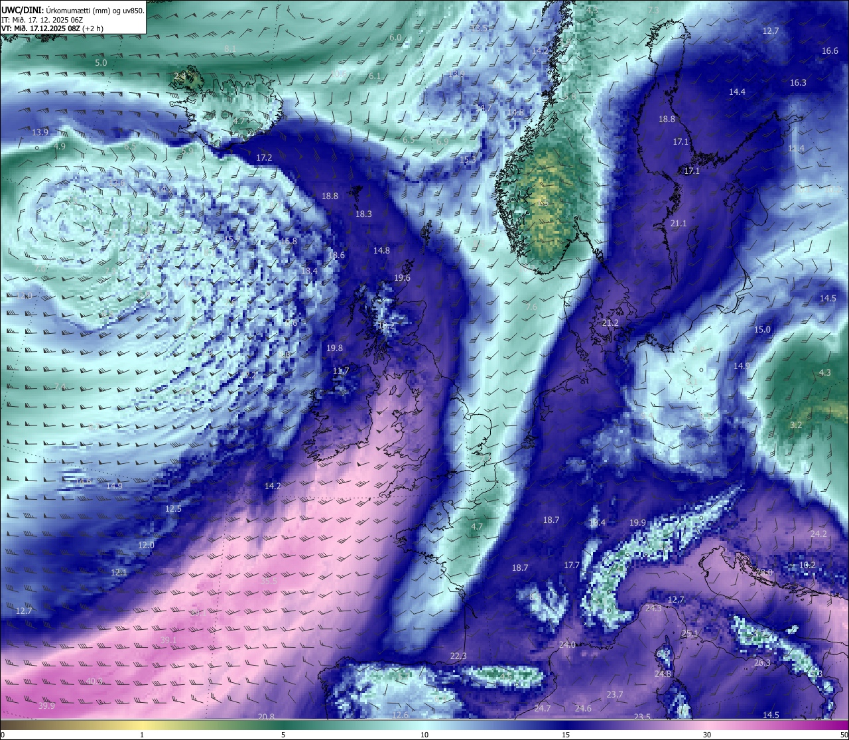Click the 12.6 value over Spain
This screenshot has height=740, width=849.
click(400, 715)
